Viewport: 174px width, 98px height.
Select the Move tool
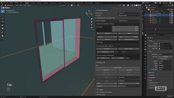[x=2, y=19]
